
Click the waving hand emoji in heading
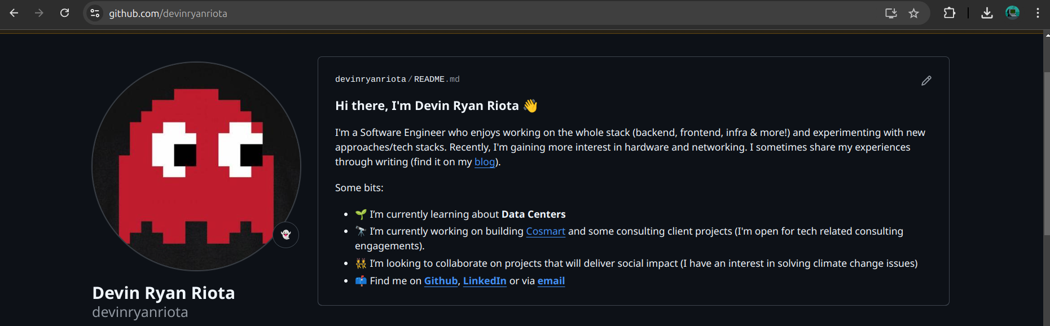pos(530,106)
